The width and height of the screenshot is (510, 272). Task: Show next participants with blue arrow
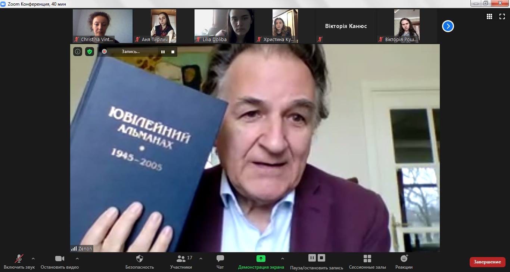point(448,26)
